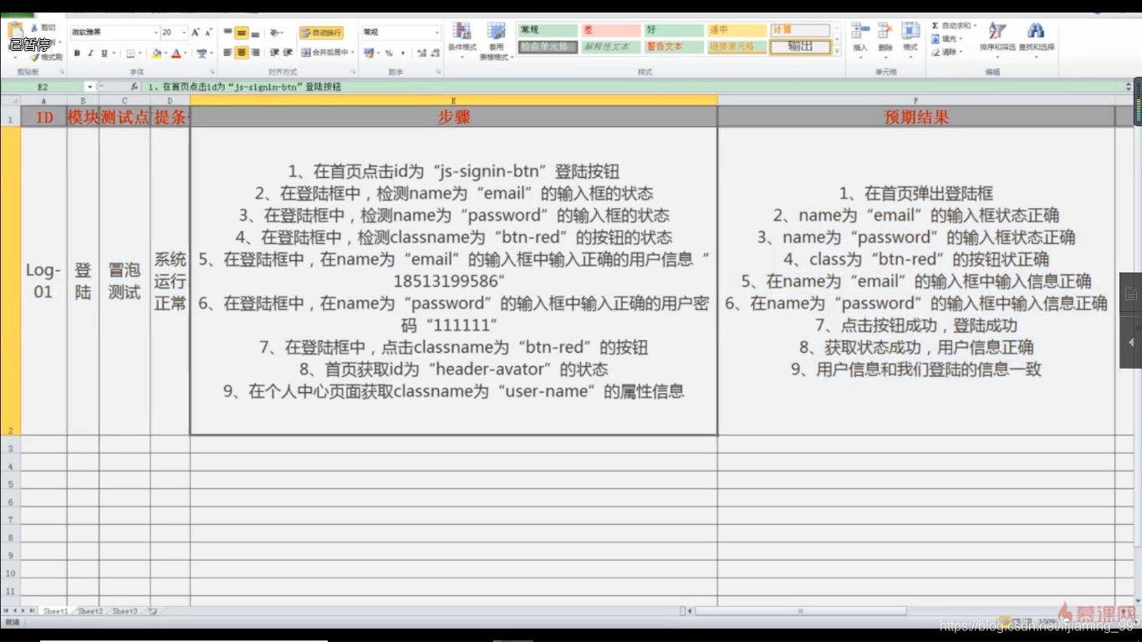This screenshot has width=1142, height=642.
Task: Expand the formula bar
Action: coord(1128,87)
